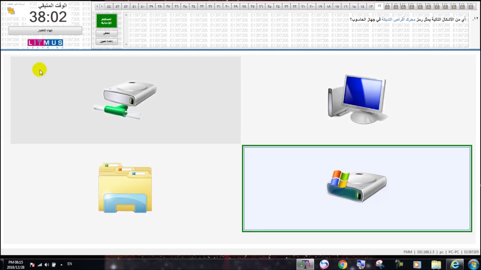Click the power plug tray icon

[x=54, y=265]
